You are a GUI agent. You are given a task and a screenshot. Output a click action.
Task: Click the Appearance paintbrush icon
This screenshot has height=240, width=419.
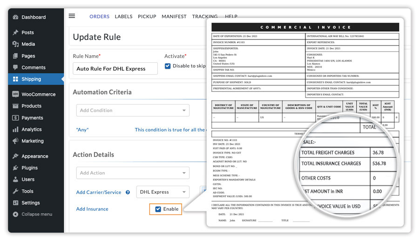pyautogui.click(x=15, y=156)
